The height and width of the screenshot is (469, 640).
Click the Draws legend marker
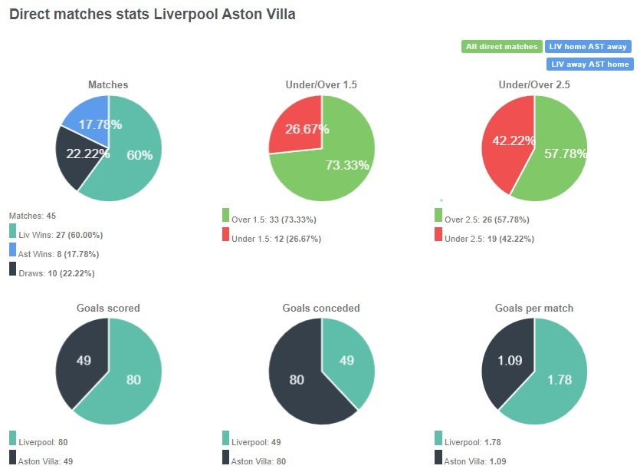pos(12,269)
